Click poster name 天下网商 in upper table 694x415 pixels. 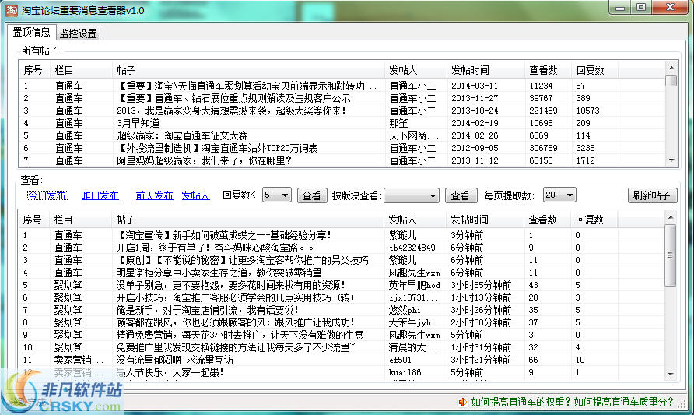[x=414, y=135]
